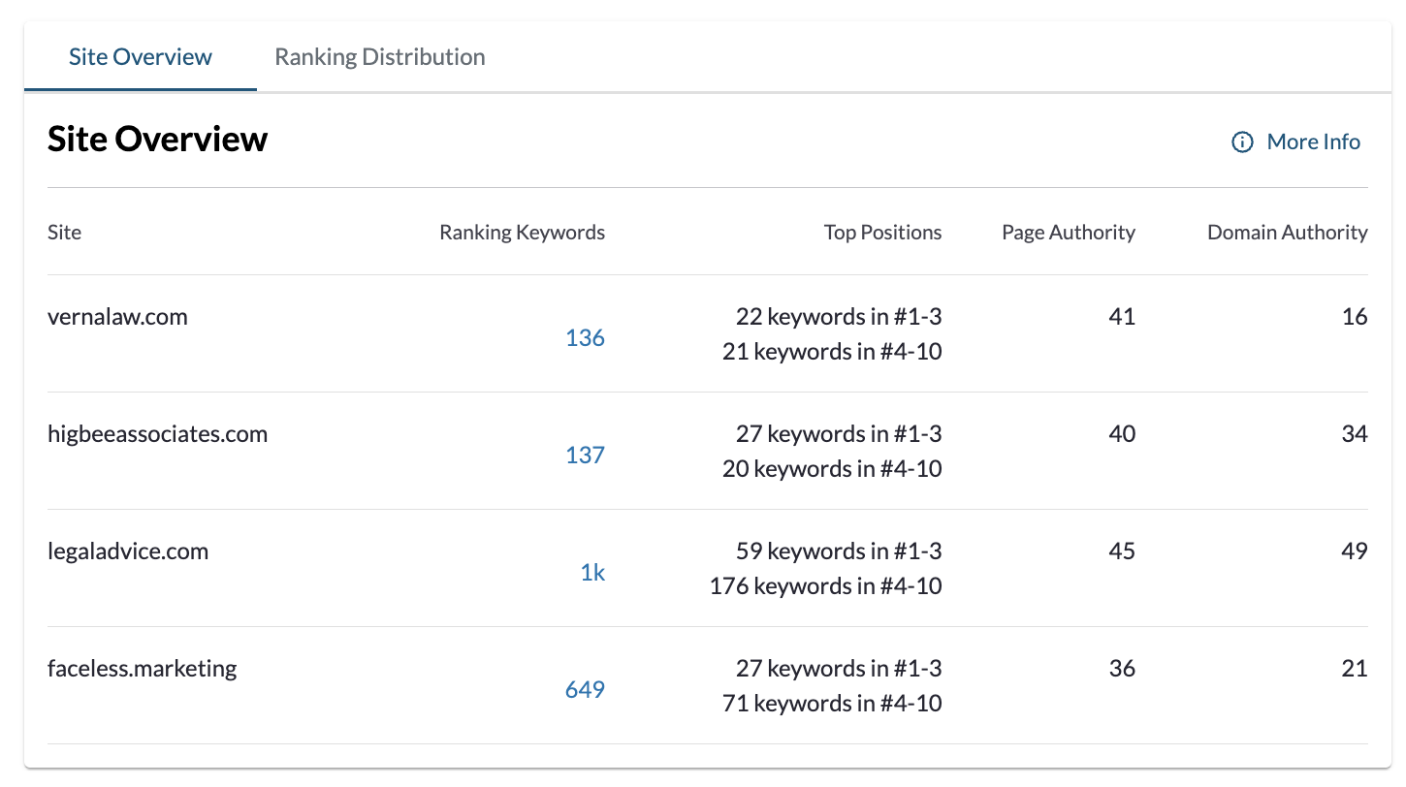Open vernalaw.com's 136 ranking keywords link
This screenshot has width=1406, height=787.
[x=585, y=338]
